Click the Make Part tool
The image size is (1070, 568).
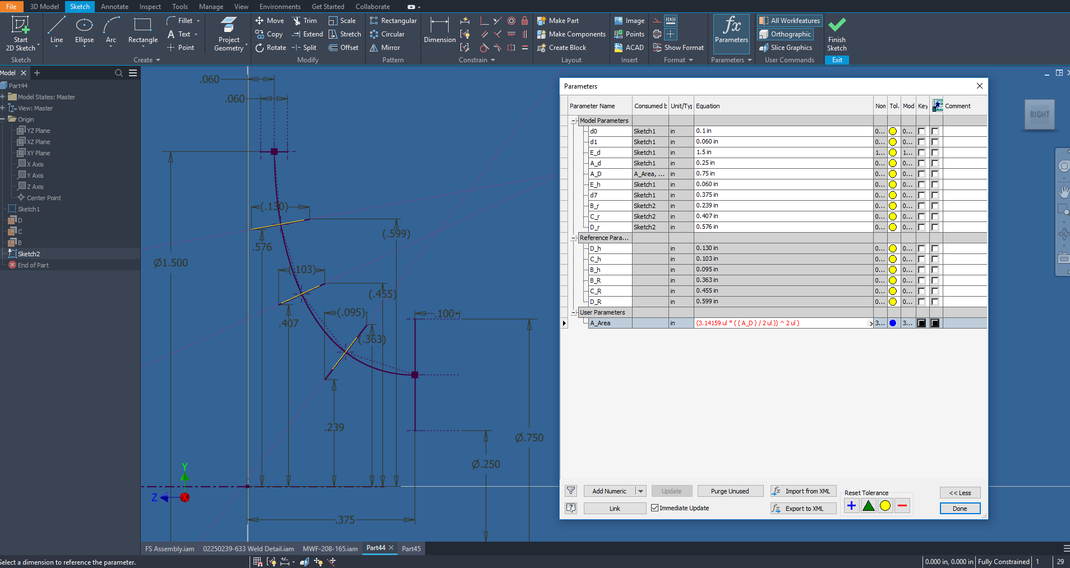click(x=558, y=21)
